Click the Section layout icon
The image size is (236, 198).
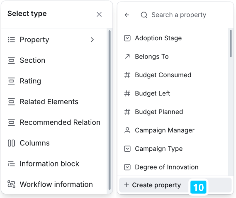pyautogui.click(x=12, y=60)
